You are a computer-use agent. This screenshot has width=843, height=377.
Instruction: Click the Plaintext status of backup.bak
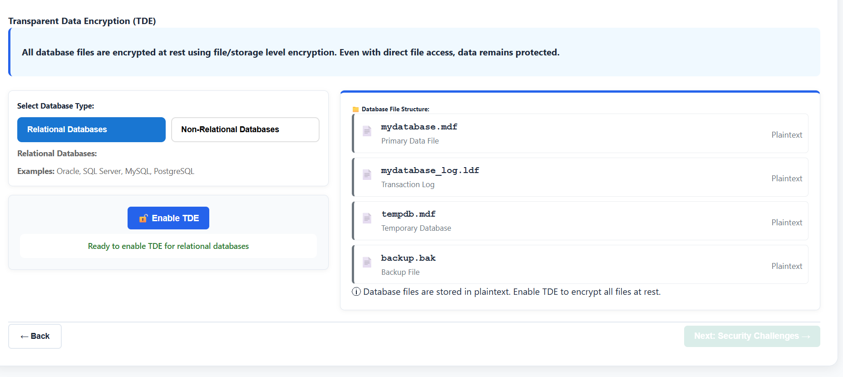tap(787, 266)
